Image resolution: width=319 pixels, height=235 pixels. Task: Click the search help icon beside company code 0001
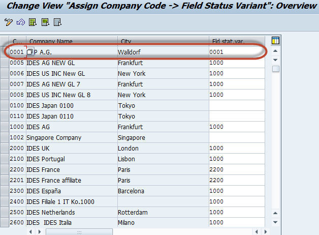coord(30,52)
